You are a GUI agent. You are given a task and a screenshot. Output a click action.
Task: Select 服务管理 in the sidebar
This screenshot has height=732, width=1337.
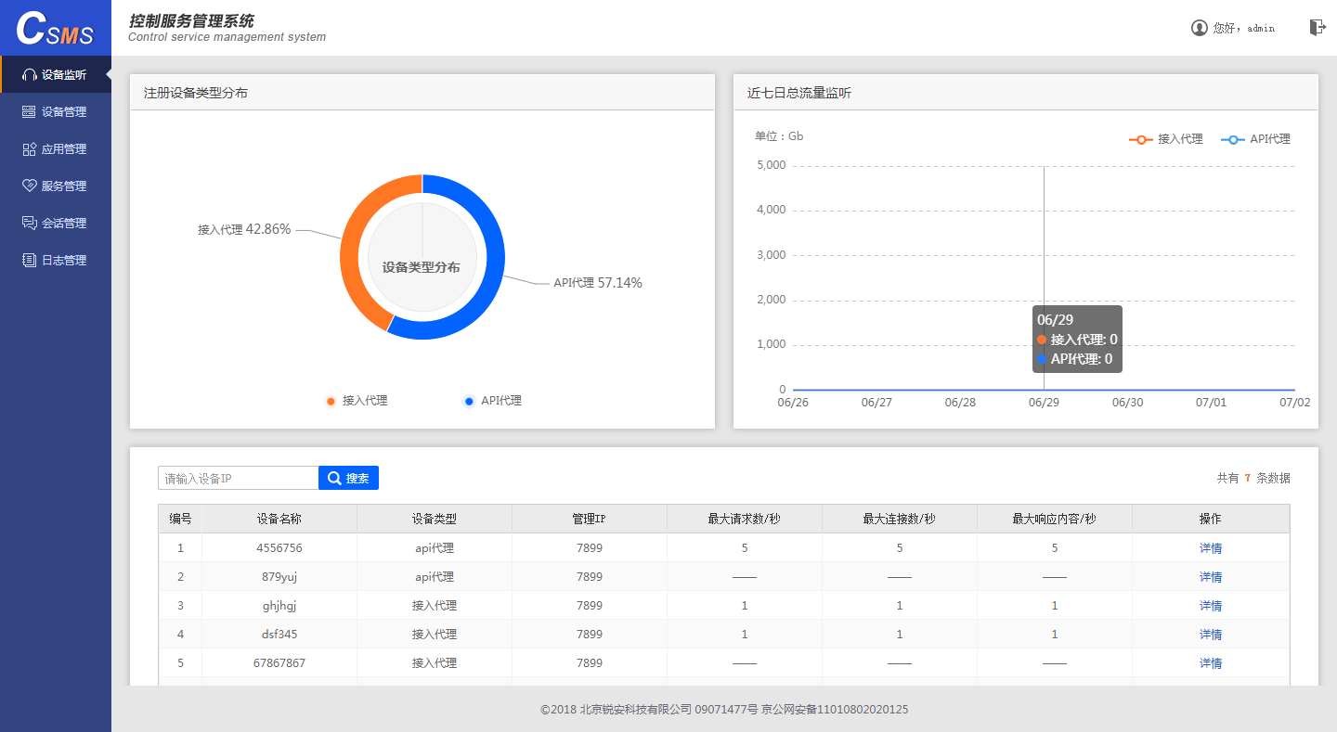[56, 186]
